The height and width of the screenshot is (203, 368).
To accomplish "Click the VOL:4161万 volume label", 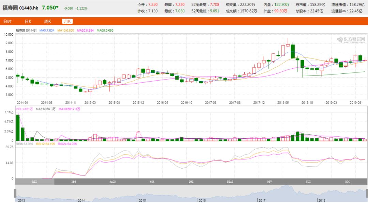I will pyautogui.click(x=25, y=109).
